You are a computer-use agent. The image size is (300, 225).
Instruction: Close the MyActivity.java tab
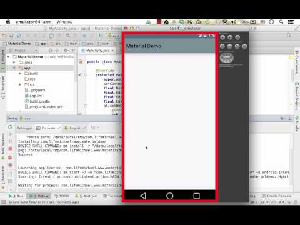pos(112,51)
